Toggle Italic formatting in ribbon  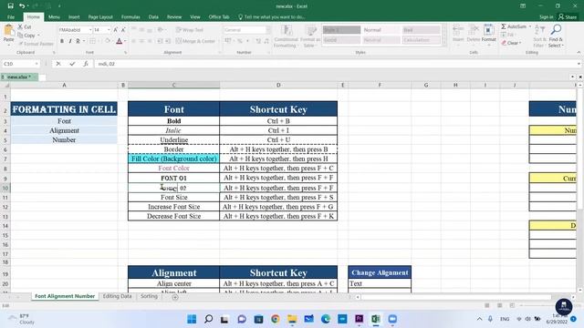pos(70,41)
